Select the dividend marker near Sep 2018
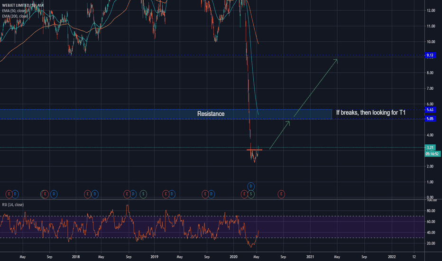442x261 pixels. coord(133,194)
